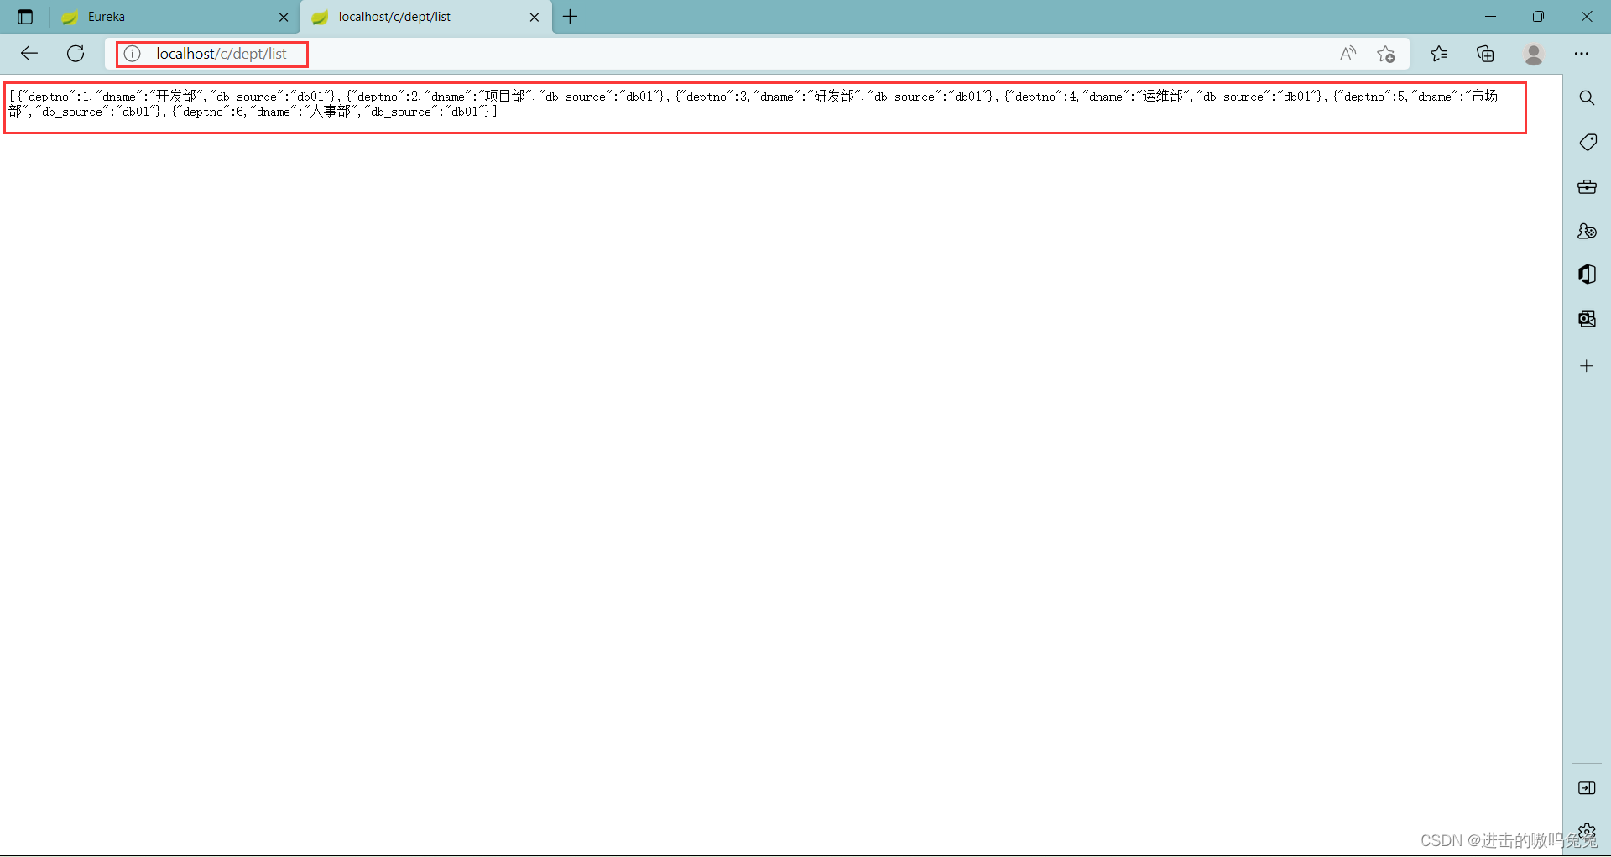
Task: Open the user profile avatar
Action: click(1534, 54)
